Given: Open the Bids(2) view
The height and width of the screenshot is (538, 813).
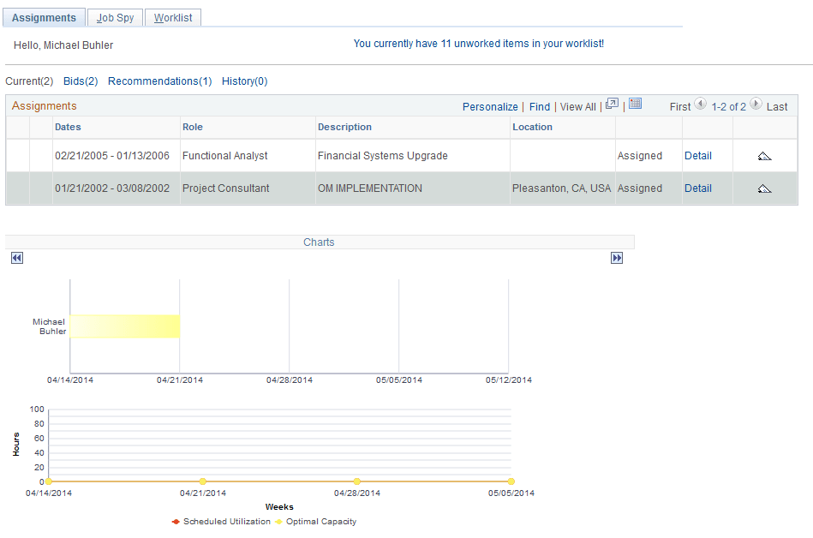Looking at the screenshot, I should click(81, 81).
